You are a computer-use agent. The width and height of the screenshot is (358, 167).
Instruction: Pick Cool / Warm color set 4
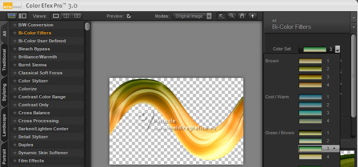[310, 121]
